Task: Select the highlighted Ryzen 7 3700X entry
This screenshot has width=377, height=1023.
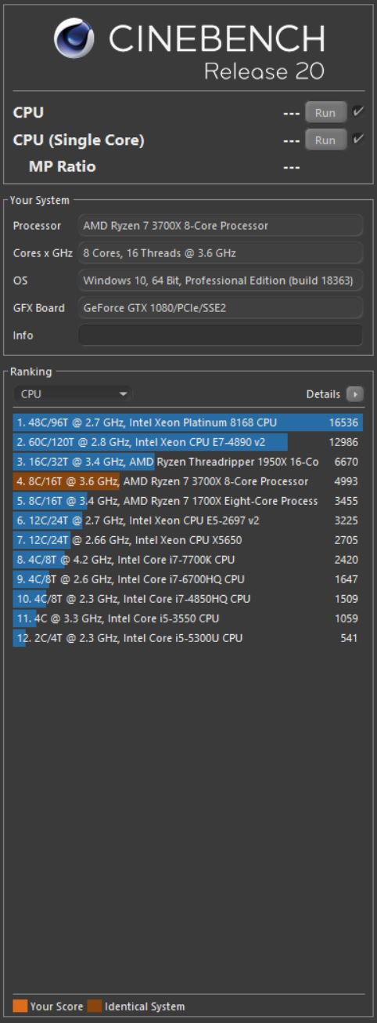Action: (188, 481)
